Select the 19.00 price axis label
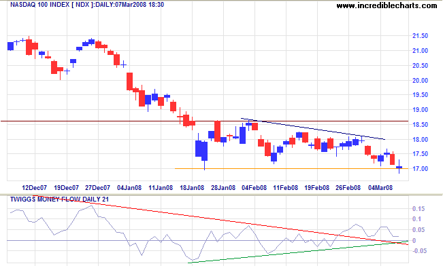This screenshot has height=268, width=443. [x=420, y=110]
